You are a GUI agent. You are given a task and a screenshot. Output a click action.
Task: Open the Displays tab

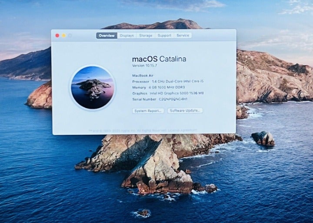pos(127,36)
